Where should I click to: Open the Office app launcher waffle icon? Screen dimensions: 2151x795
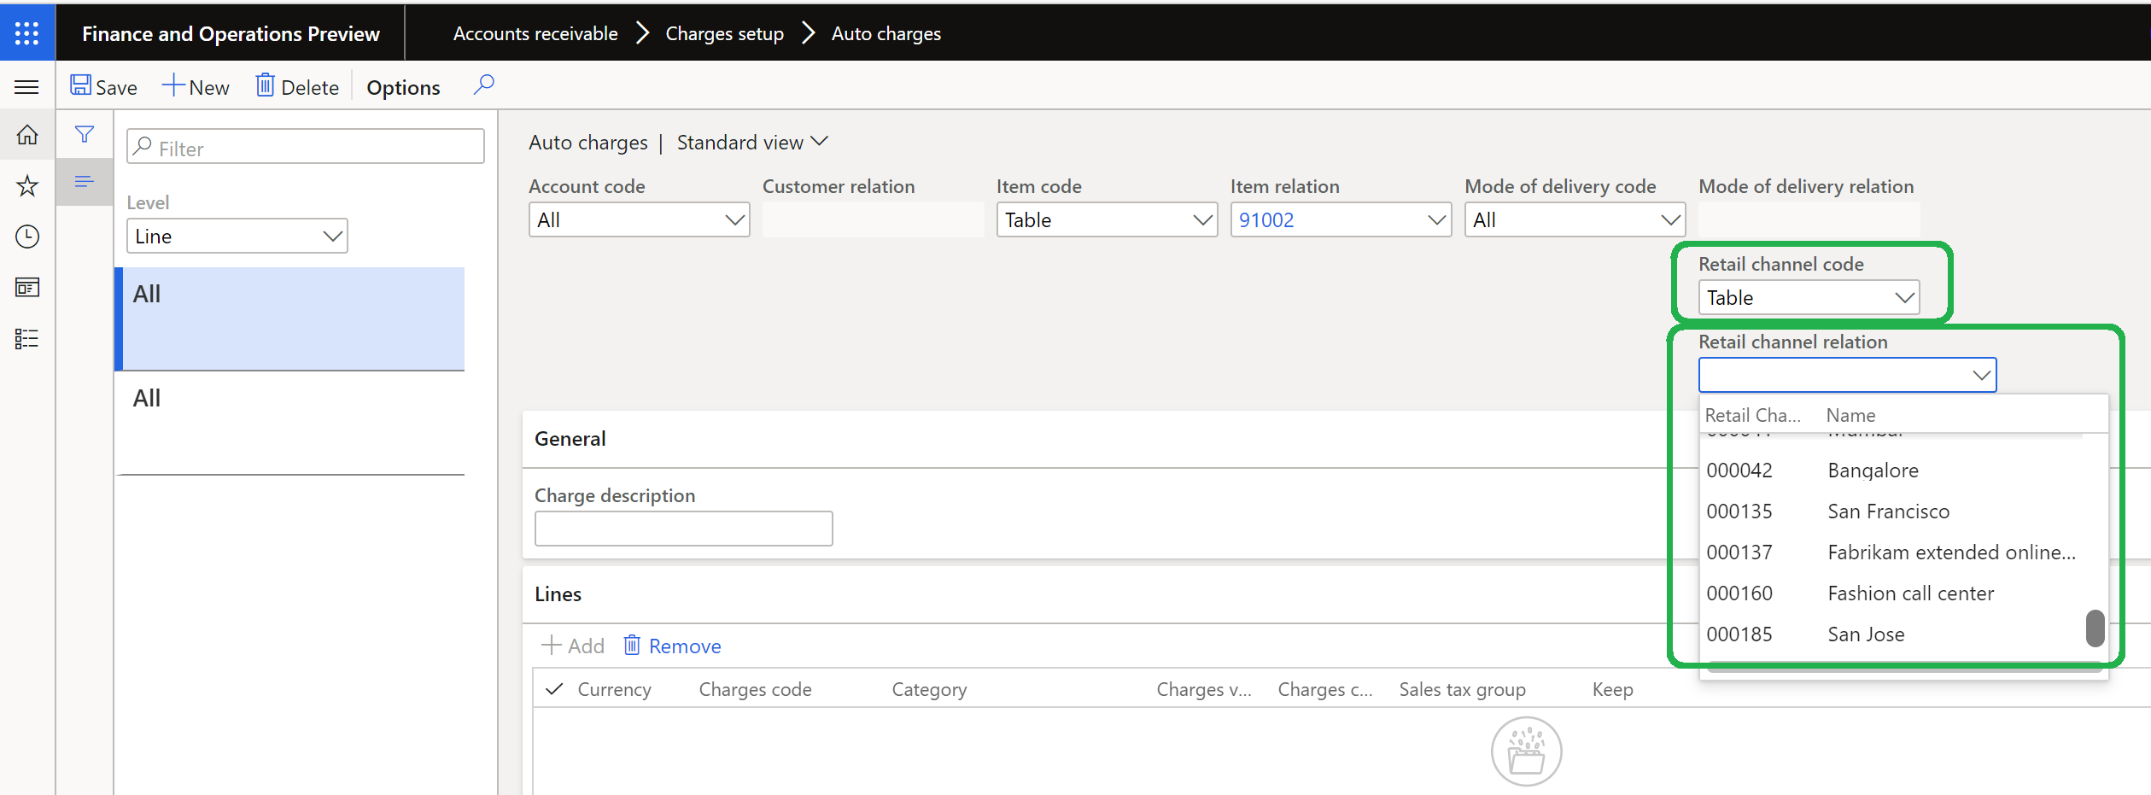pos(26,32)
